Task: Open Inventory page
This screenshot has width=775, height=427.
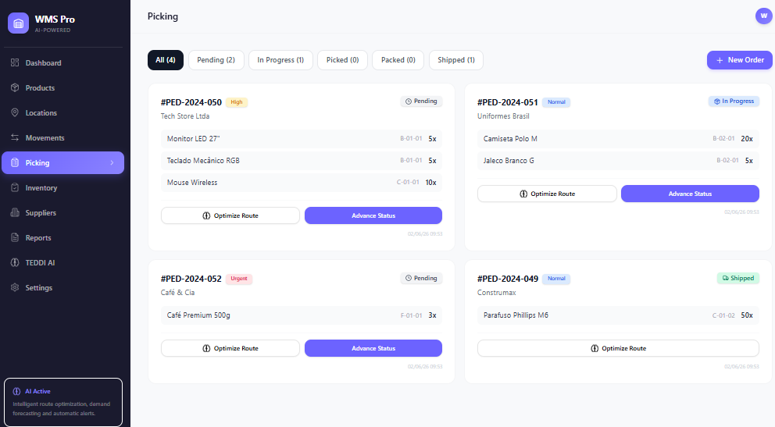Action: coord(62,187)
